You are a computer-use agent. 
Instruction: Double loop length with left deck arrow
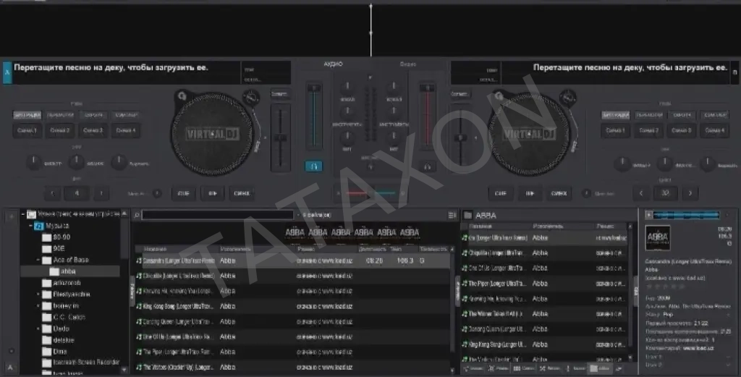click(101, 192)
